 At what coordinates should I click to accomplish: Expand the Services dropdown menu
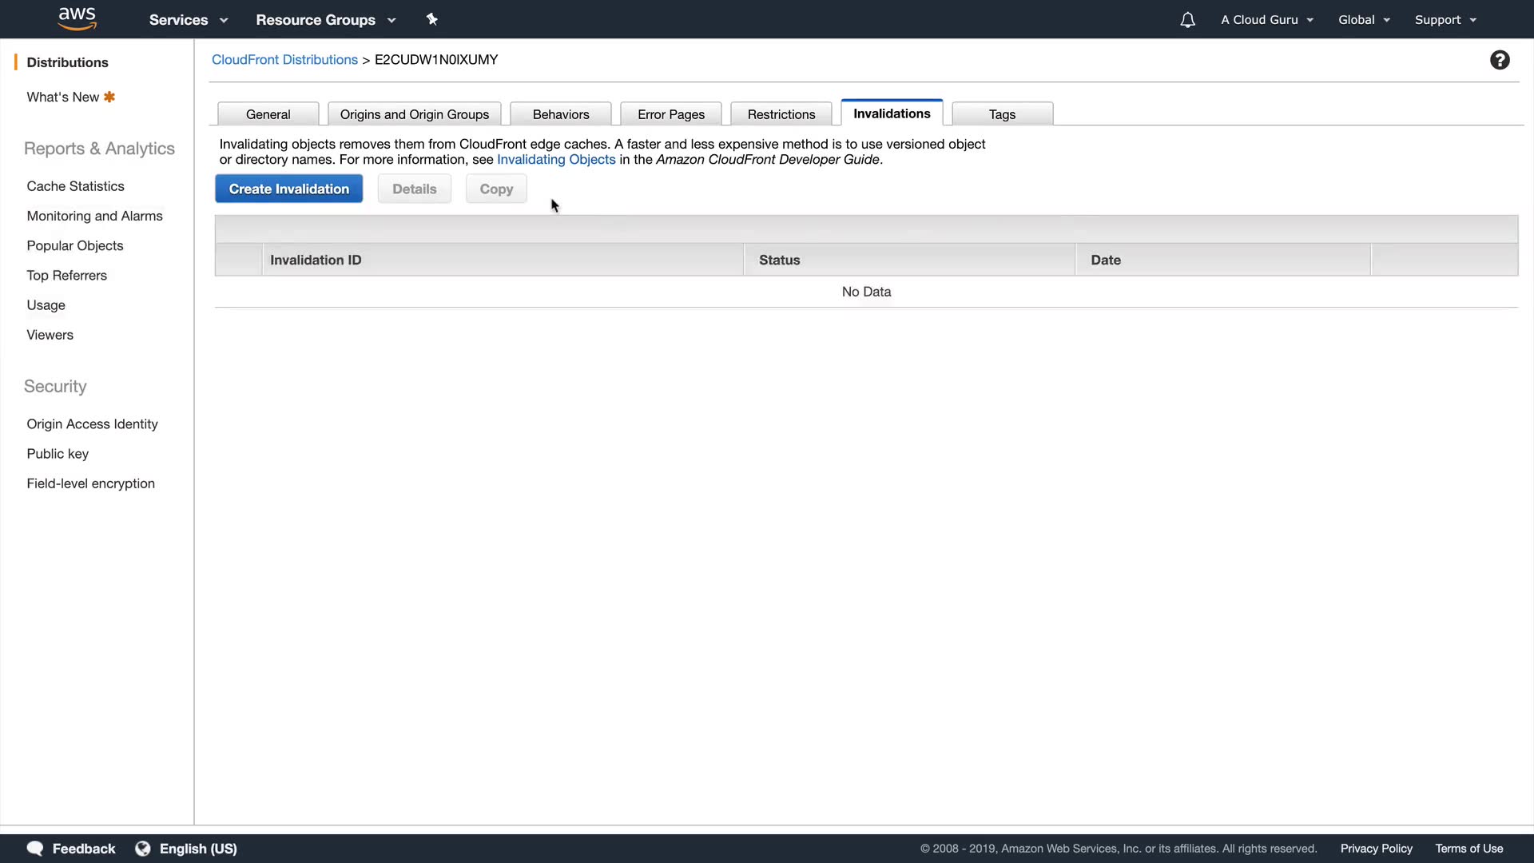(x=188, y=20)
